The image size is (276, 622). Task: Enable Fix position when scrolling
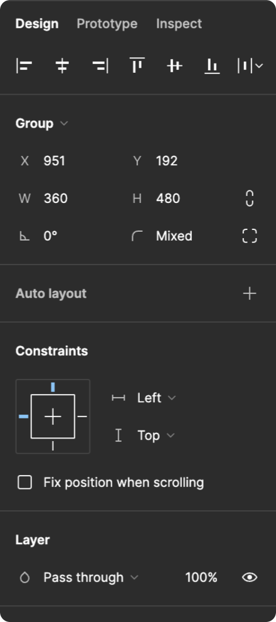pos(24,483)
